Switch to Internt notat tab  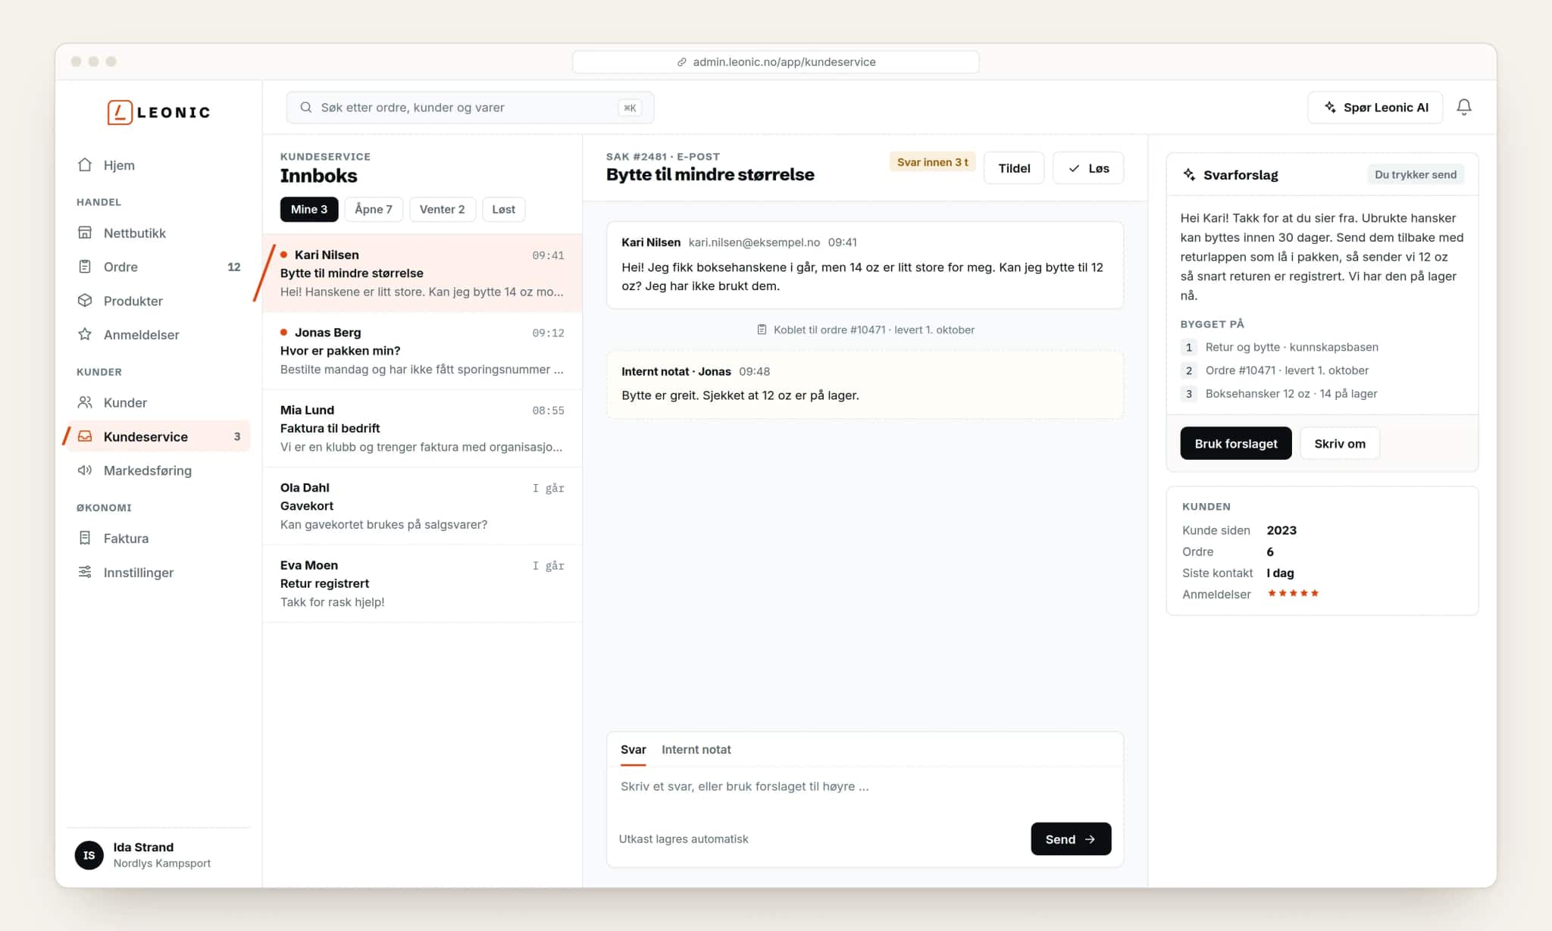click(696, 749)
